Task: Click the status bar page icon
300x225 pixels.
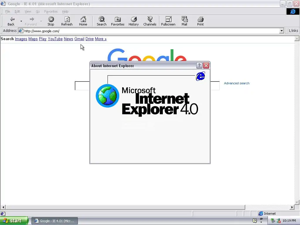Action: [3, 214]
